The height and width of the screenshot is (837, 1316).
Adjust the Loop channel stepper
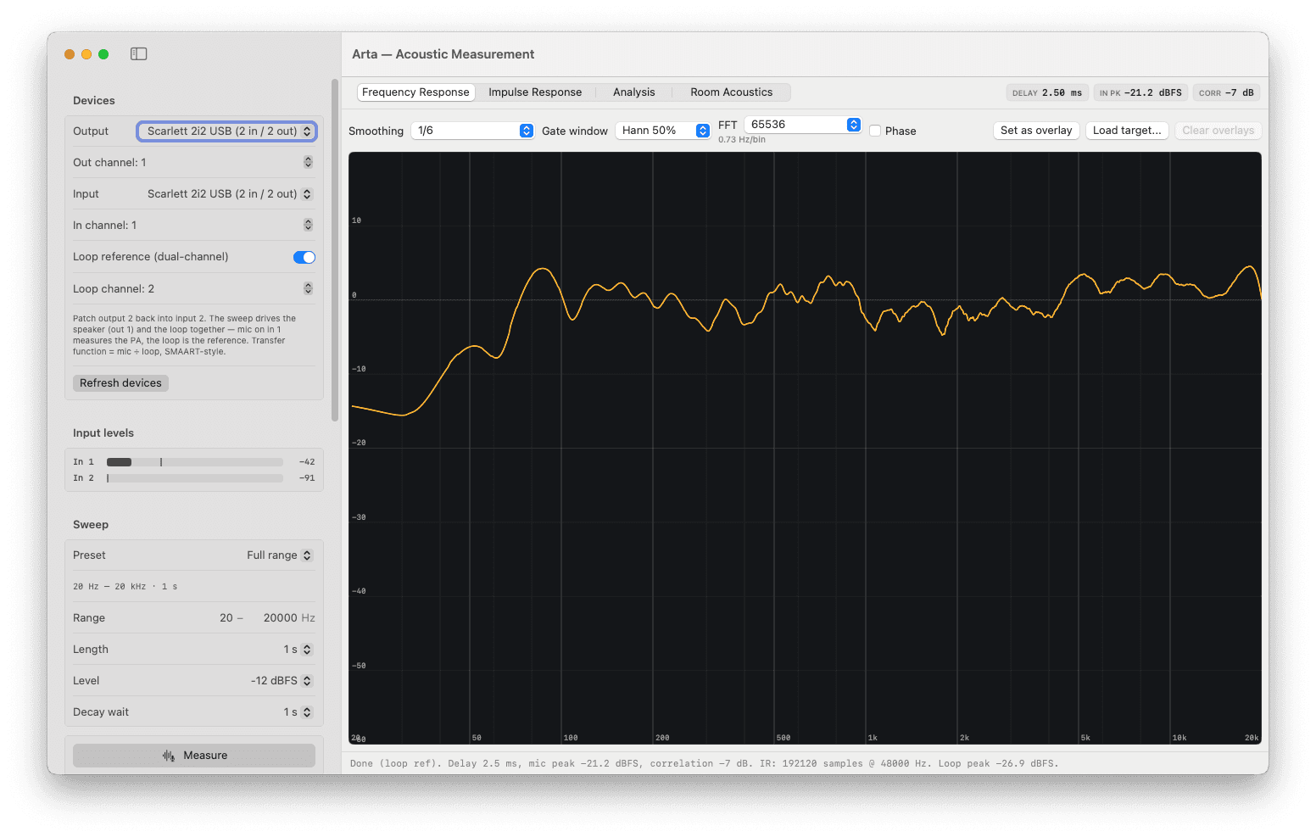[308, 288]
